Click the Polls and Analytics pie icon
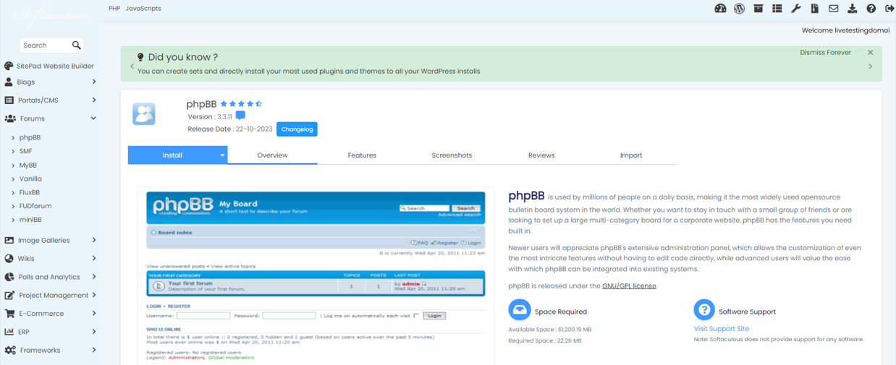This screenshot has width=896, height=365. pyautogui.click(x=9, y=277)
